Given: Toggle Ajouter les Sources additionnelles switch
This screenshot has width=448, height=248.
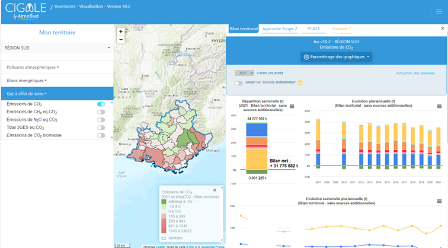Looking at the screenshot, I should tap(239, 83).
